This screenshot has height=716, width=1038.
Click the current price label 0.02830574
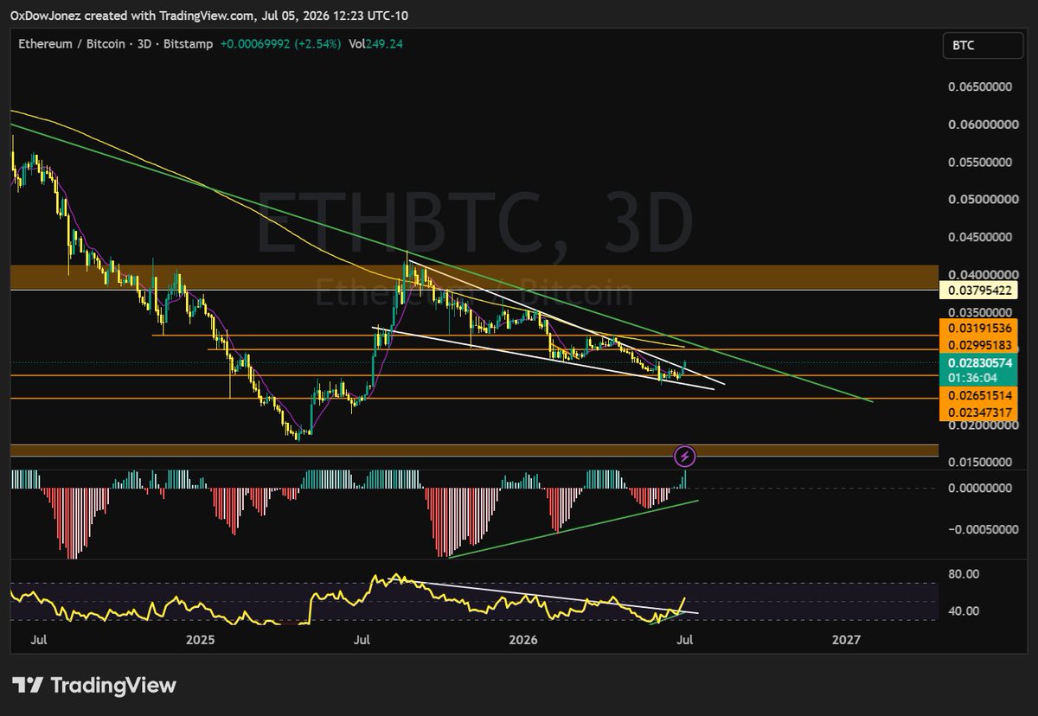(x=978, y=363)
